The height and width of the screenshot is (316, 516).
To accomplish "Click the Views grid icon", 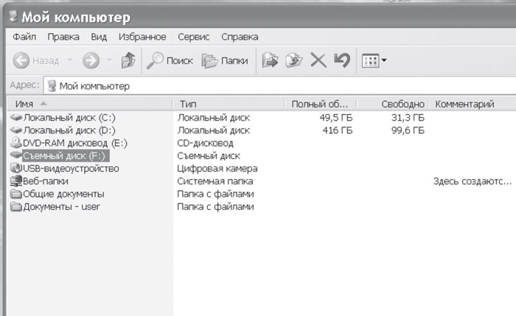I will tap(371, 61).
